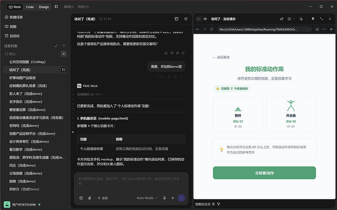
Task: Start voice input with the microphone icon
Action: (x=165, y=198)
